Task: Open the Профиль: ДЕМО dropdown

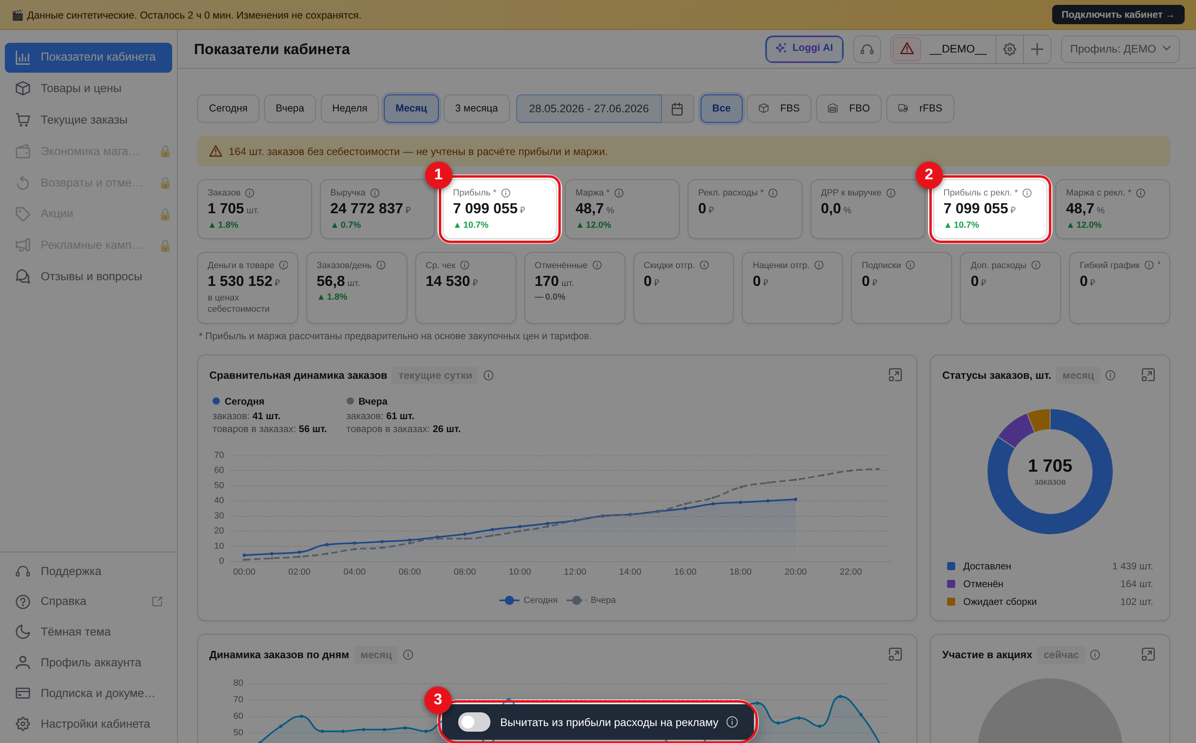Action: (1120, 49)
